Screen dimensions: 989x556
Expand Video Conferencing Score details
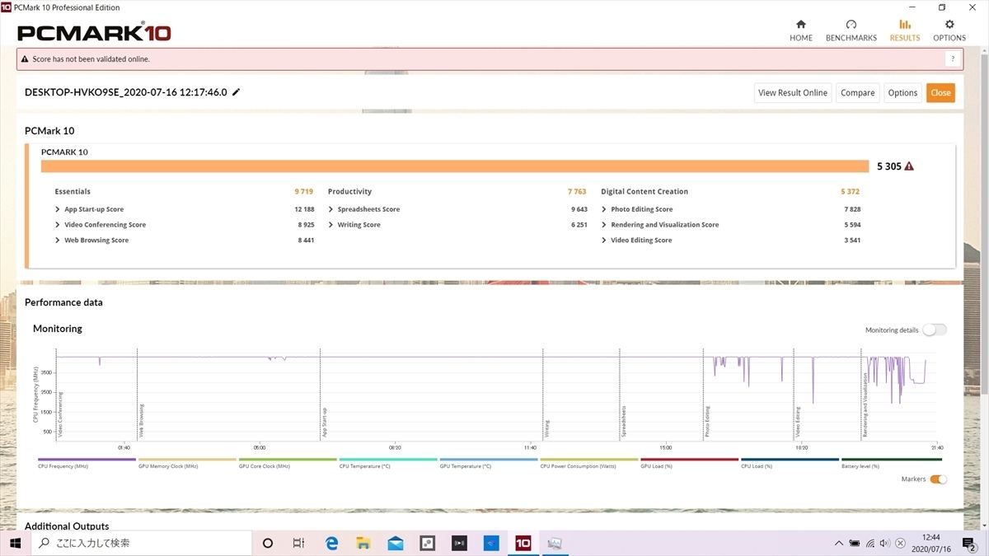[x=58, y=225]
